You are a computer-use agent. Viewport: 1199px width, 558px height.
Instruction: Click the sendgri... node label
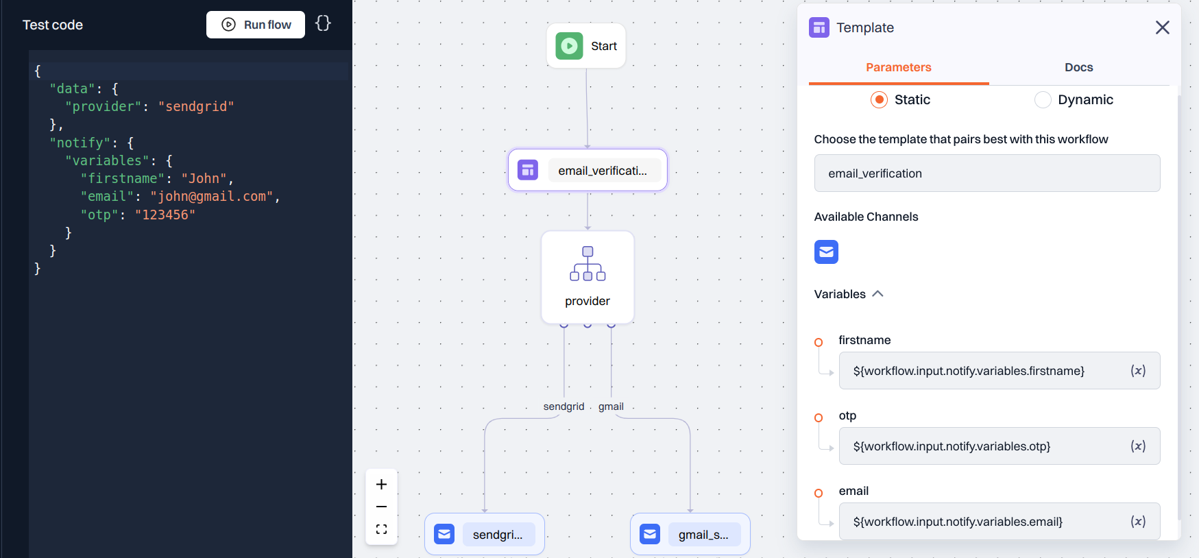point(498,535)
